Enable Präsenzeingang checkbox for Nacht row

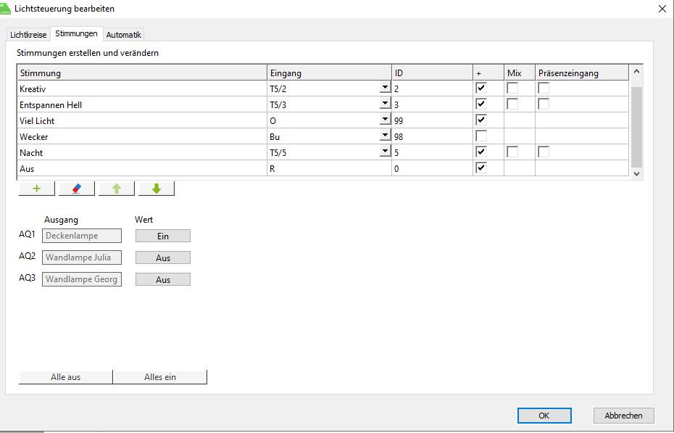pyautogui.click(x=544, y=152)
